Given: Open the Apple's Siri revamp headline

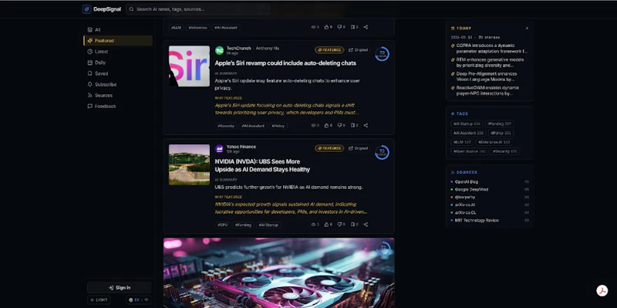Looking at the screenshot, I should 285,63.
